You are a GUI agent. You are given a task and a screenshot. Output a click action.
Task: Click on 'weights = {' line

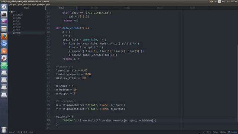65,117
